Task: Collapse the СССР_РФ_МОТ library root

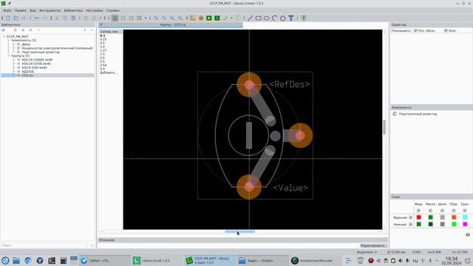Action: coord(4,36)
